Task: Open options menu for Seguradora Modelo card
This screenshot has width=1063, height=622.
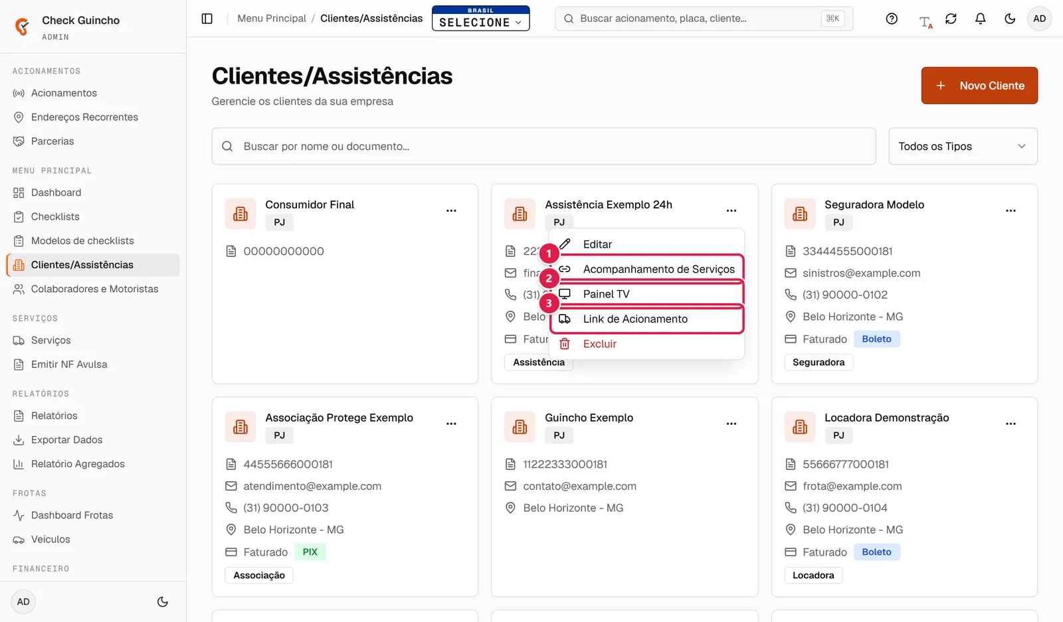Action: (x=1011, y=210)
